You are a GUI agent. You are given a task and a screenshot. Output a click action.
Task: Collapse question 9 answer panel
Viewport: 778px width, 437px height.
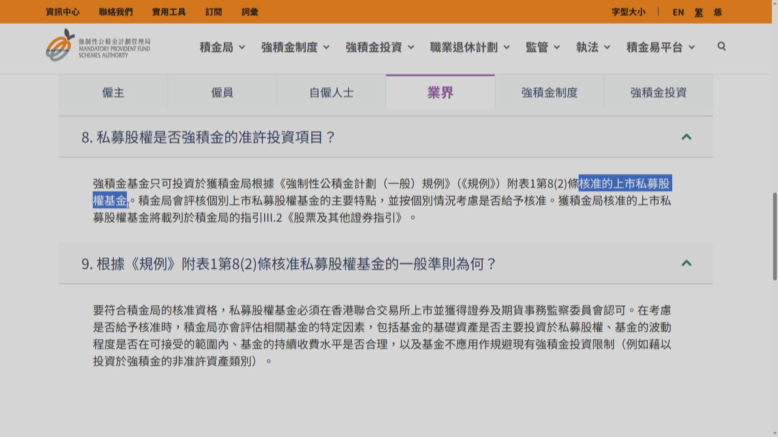pyautogui.click(x=687, y=263)
